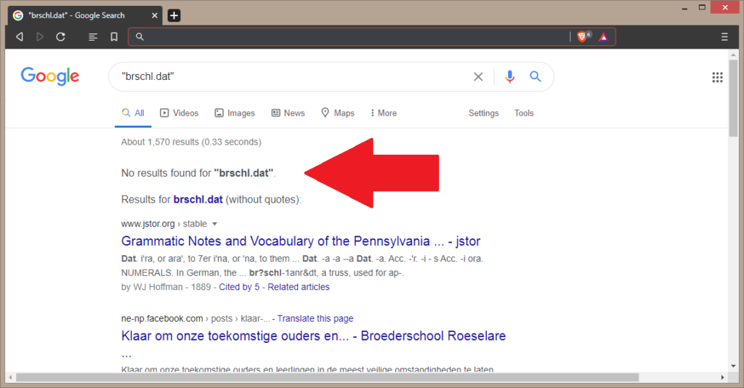This screenshot has width=744, height=388.
Task: Go back with the browser back arrow
Action: tap(20, 36)
